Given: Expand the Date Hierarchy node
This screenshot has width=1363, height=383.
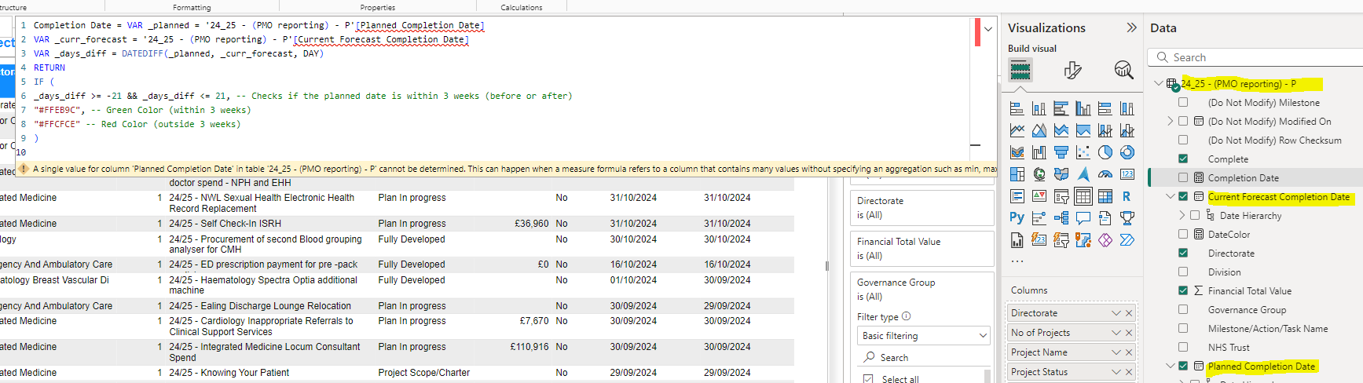Looking at the screenshot, I should [x=1182, y=215].
